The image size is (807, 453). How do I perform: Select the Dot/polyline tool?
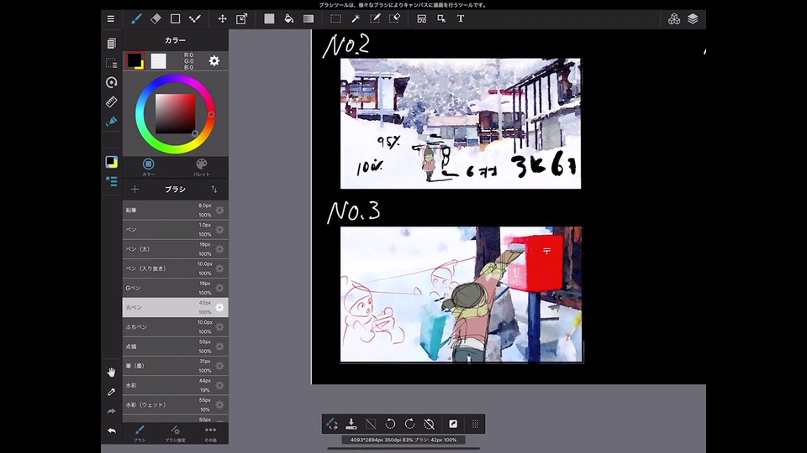195,19
